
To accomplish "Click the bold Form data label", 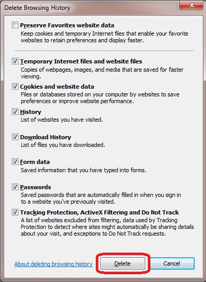I will [35, 162].
